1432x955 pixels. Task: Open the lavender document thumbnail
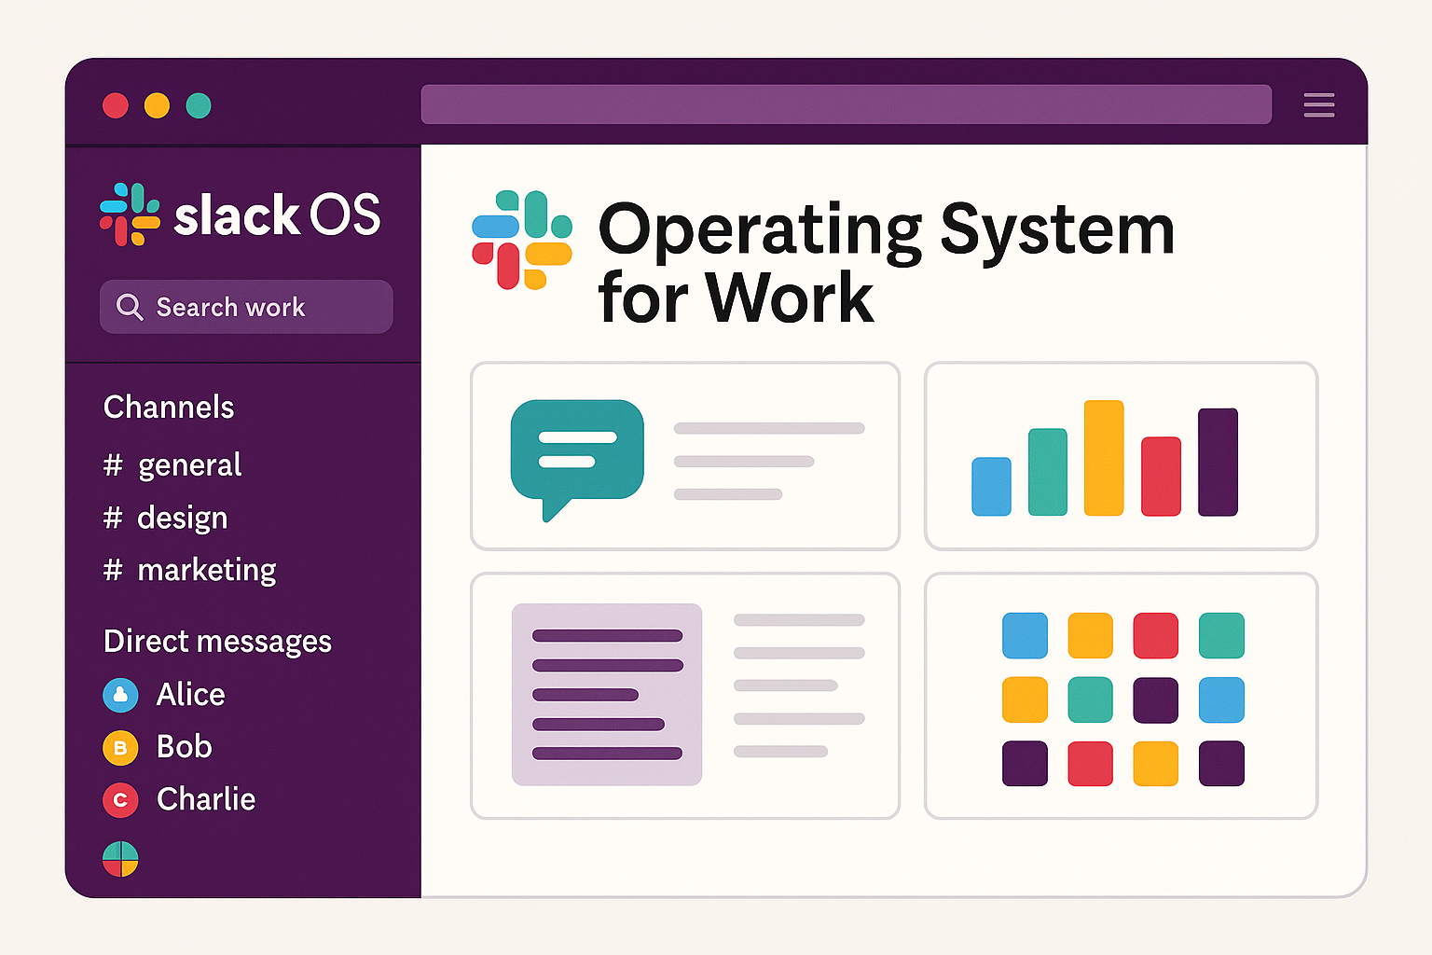(x=607, y=694)
